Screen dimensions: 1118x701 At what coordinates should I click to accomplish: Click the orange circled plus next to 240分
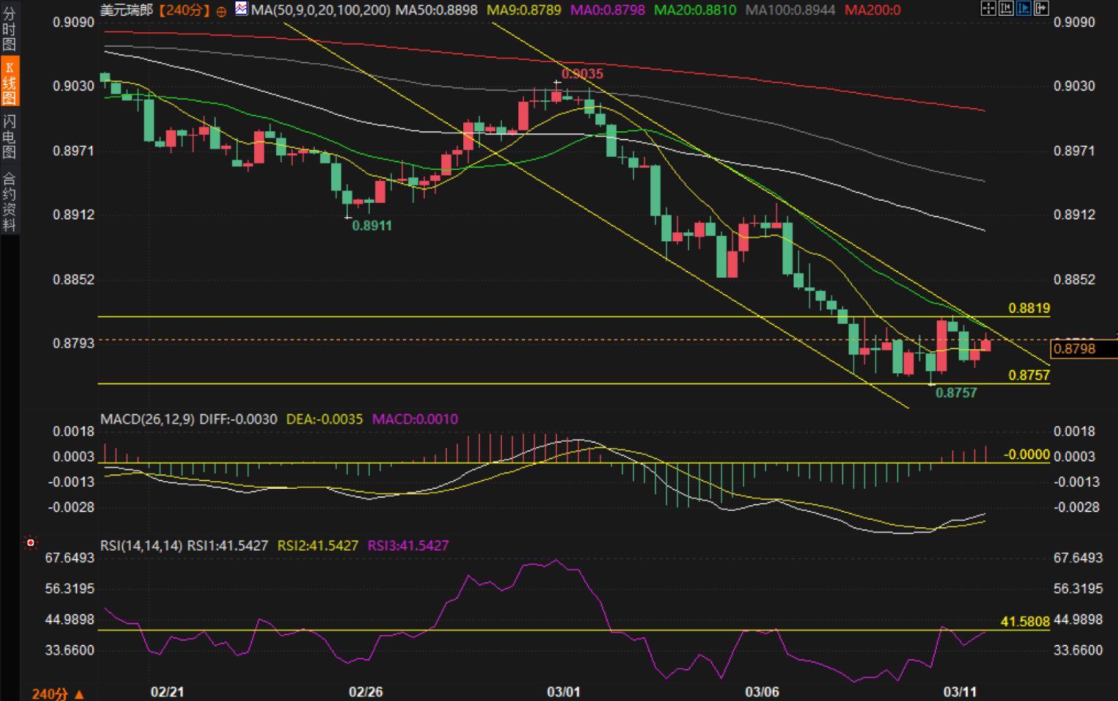(221, 11)
